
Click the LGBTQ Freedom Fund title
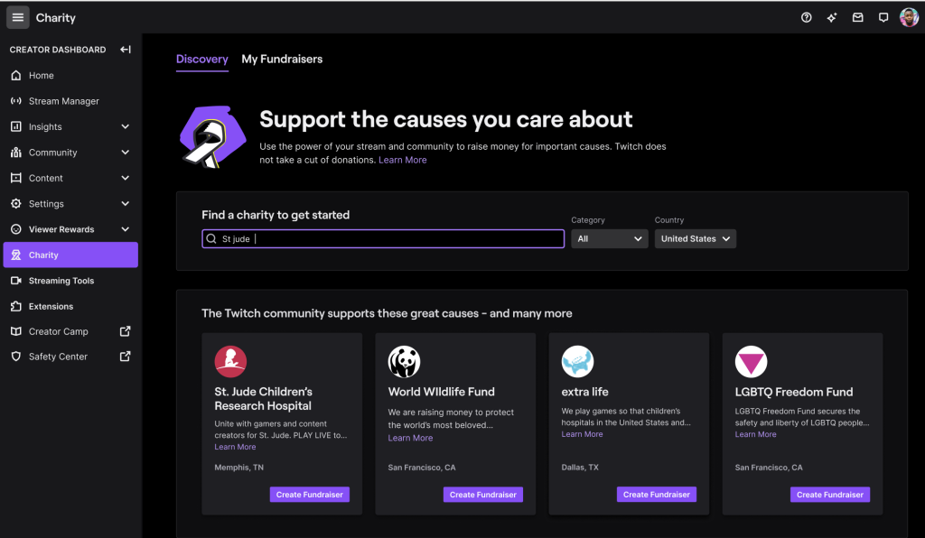[794, 392]
